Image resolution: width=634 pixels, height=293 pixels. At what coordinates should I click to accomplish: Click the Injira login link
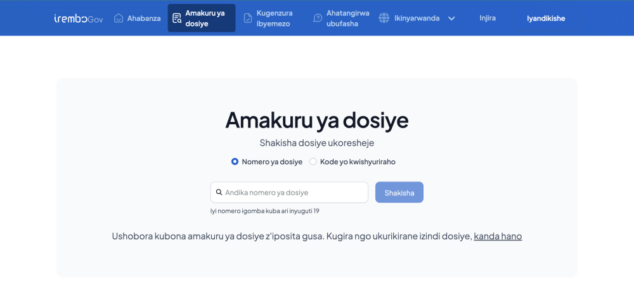tap(488, 18)
